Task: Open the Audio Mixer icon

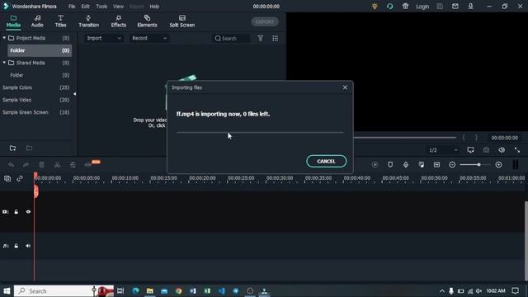Action: (422, 165)
